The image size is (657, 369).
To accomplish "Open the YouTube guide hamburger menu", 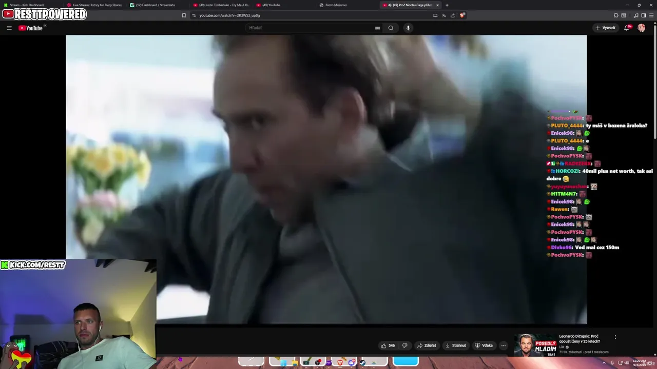I will coord(9,28).
